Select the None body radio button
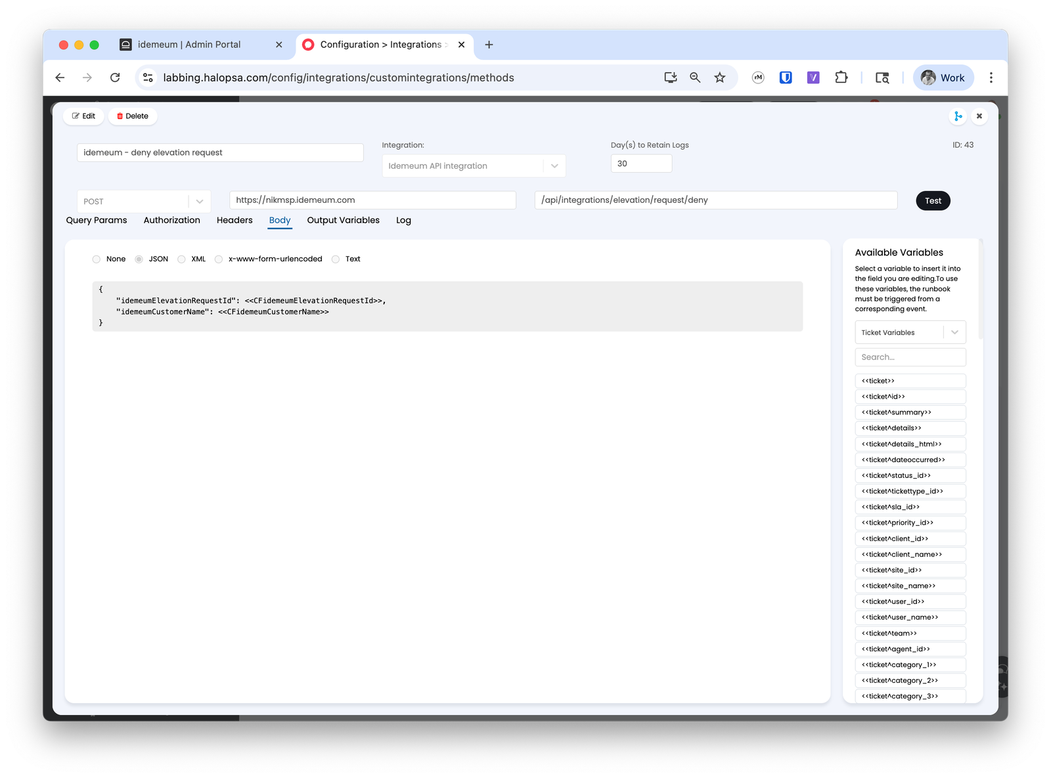This screenshot has height=778, width=1051. coord(97,259)
